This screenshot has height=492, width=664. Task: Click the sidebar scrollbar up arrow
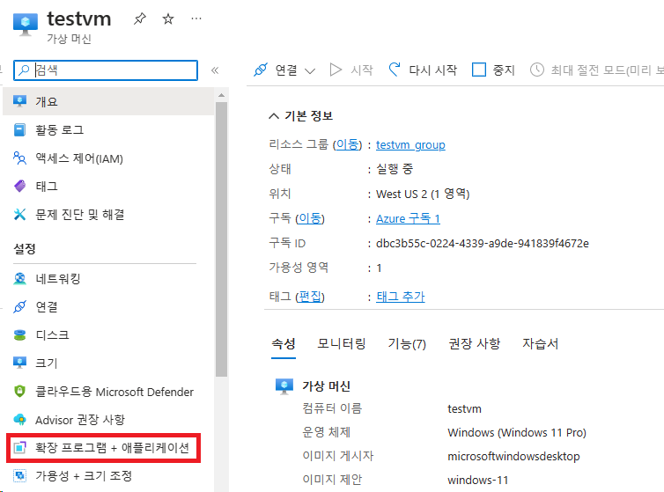[221, 95]
